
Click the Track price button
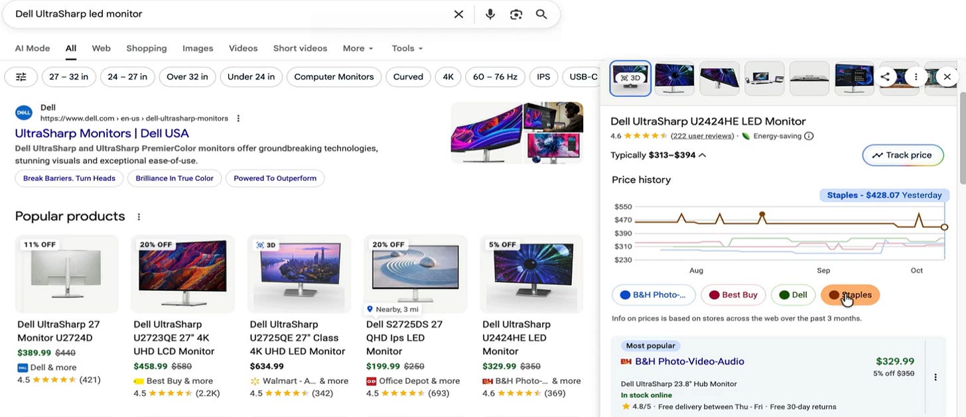pyautogui.click(x=903, y=155)
